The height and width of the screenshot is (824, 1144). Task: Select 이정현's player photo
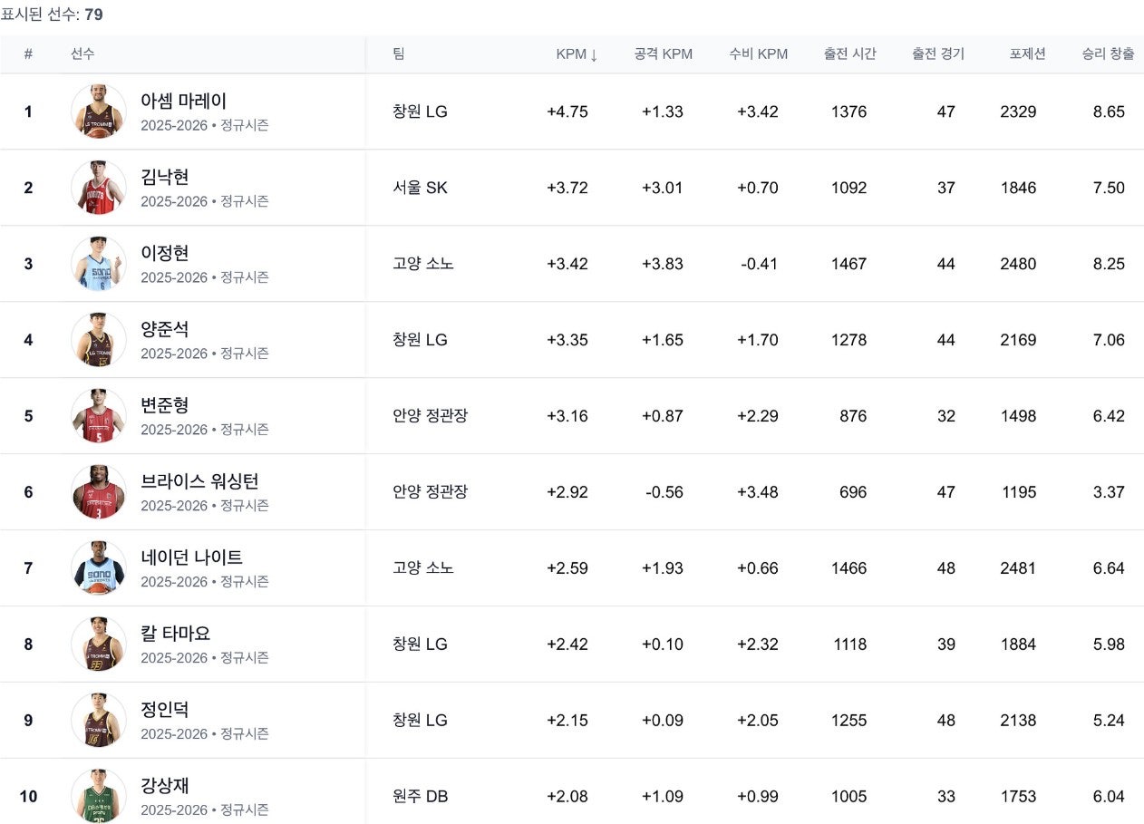point(99,264)
